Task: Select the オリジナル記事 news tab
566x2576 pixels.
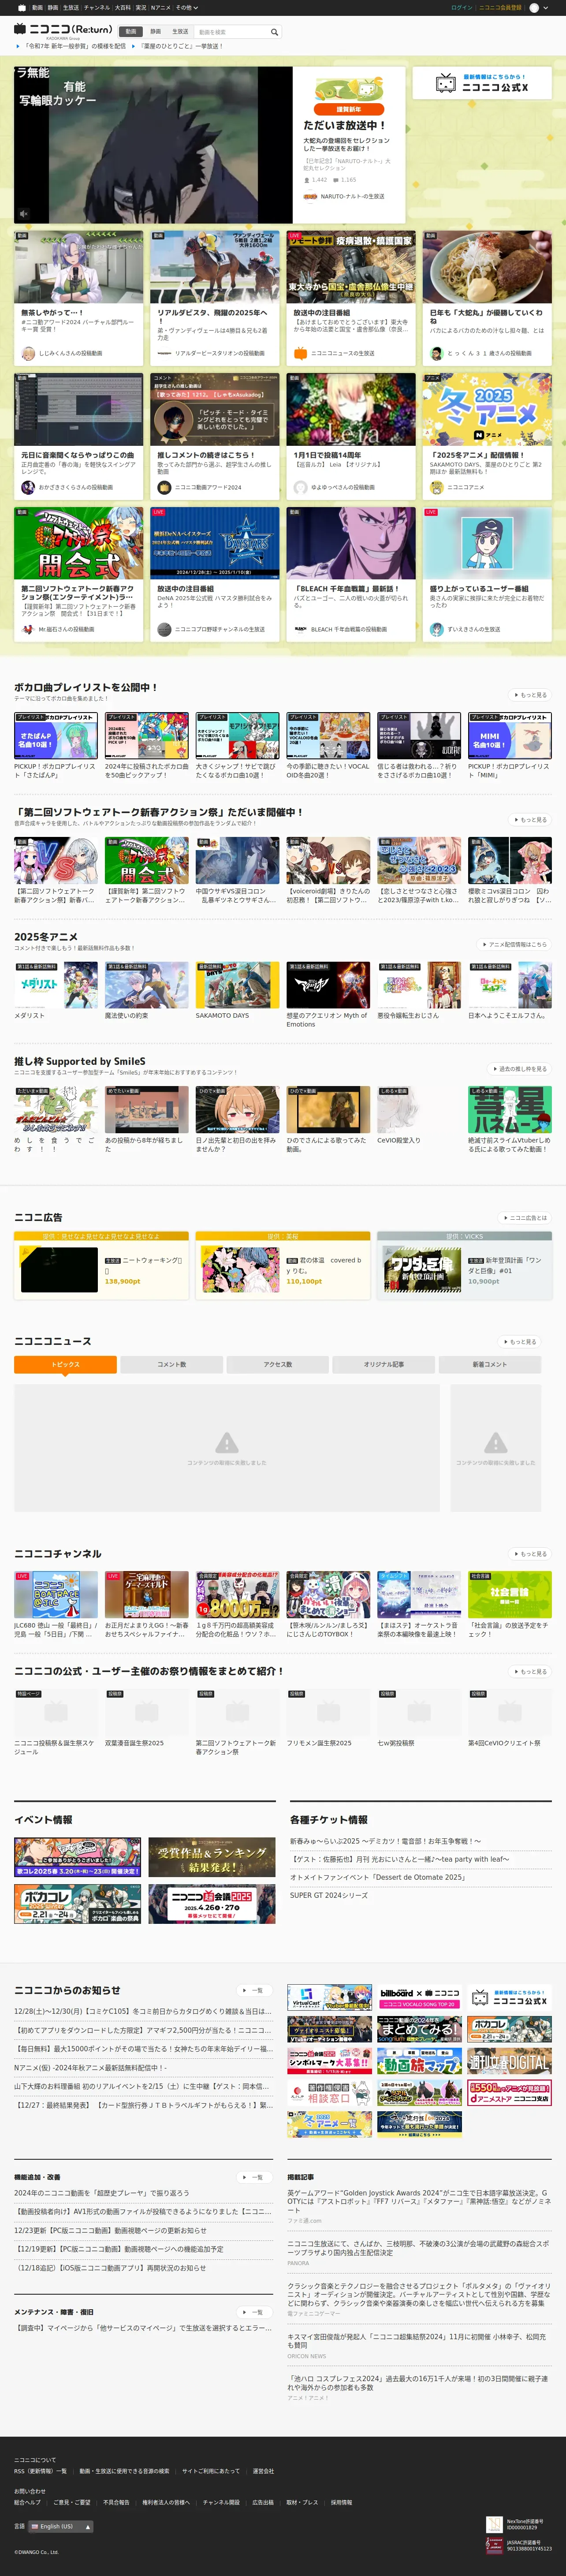Action: click(384, 1364)
